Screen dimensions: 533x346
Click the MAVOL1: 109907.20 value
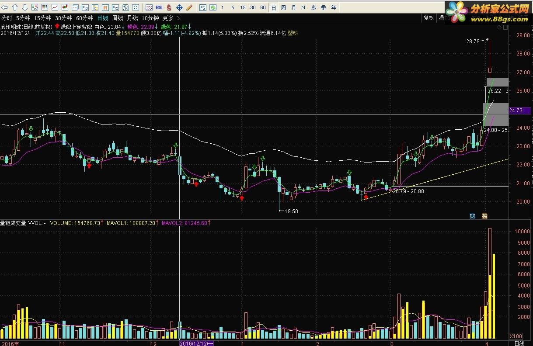pos(132,223)
